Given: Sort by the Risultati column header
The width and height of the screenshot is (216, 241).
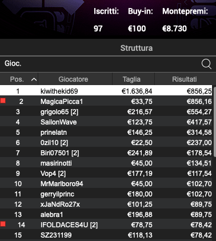Looking at the screenshot, I should (185, 79).
